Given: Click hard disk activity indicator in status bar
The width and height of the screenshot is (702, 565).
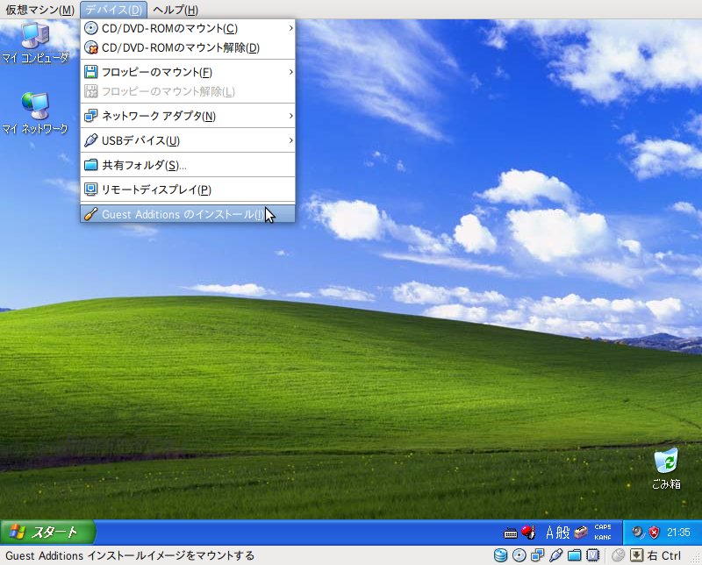Looking at the screenshot, I should coord(500,555).
